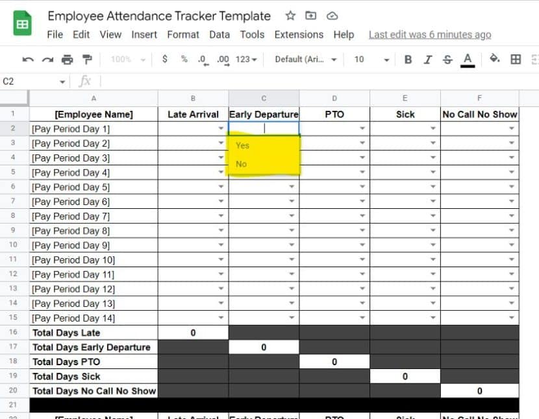Select Yes in the Early Departure dropdown
Viewport: 539px width, 419px height.
pos(242,145)
